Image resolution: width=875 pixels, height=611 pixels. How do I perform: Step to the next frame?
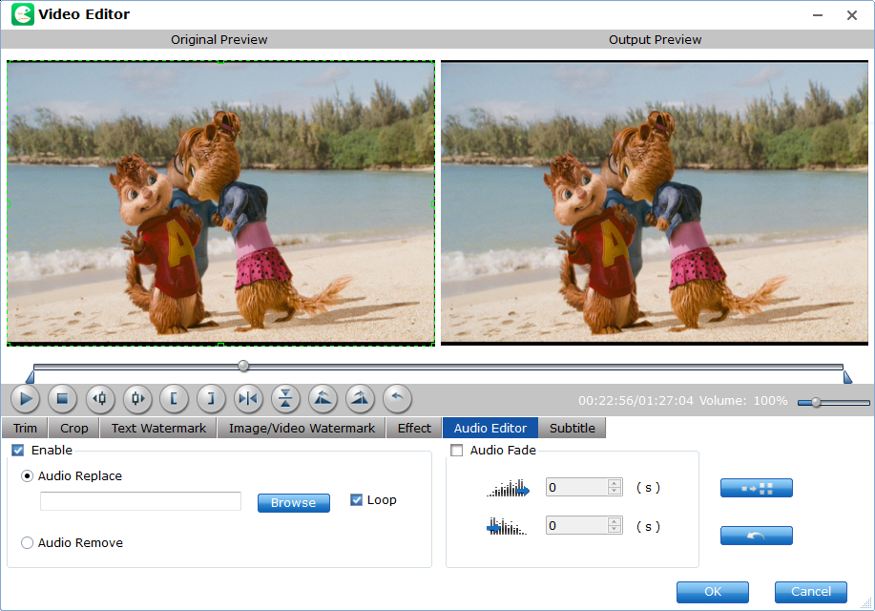tap(137, 398)
